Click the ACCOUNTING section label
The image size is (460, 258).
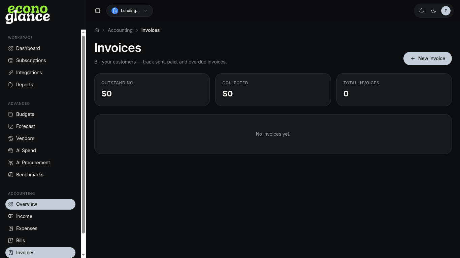(22, 193)
